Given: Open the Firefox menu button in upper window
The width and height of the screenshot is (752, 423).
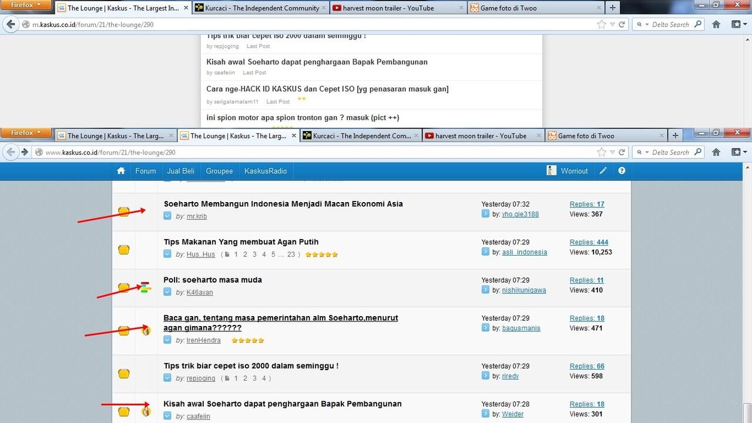Looking at the screenshot, I should tap(27, 5).
